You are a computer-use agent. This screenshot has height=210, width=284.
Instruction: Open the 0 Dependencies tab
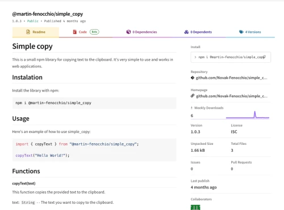pos(141,32)
